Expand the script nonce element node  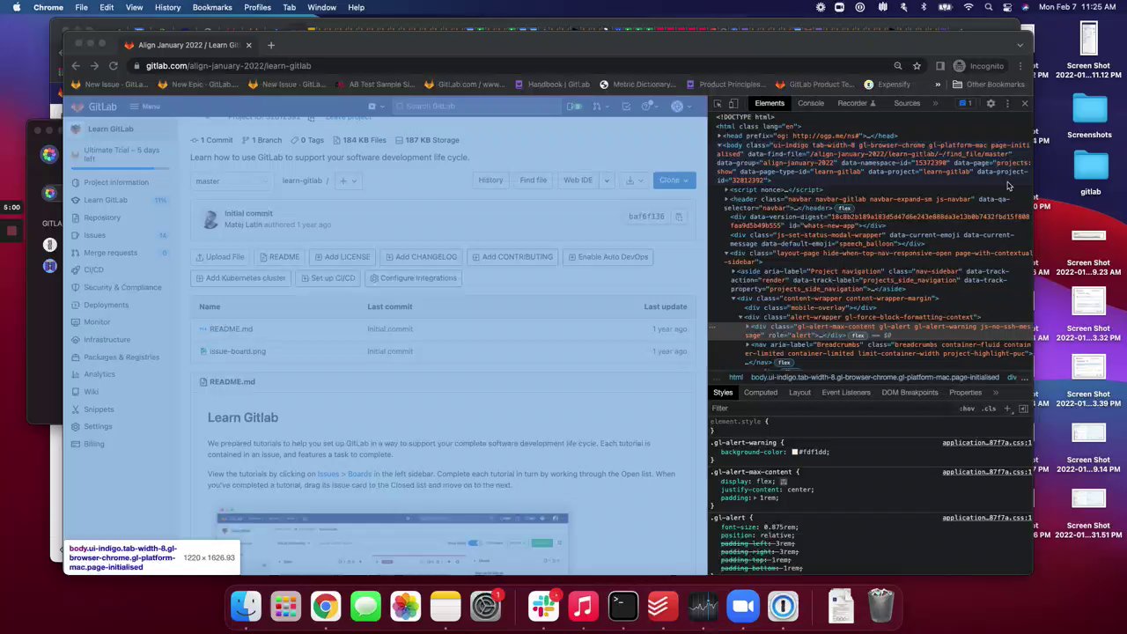click(x=727, y=190)
